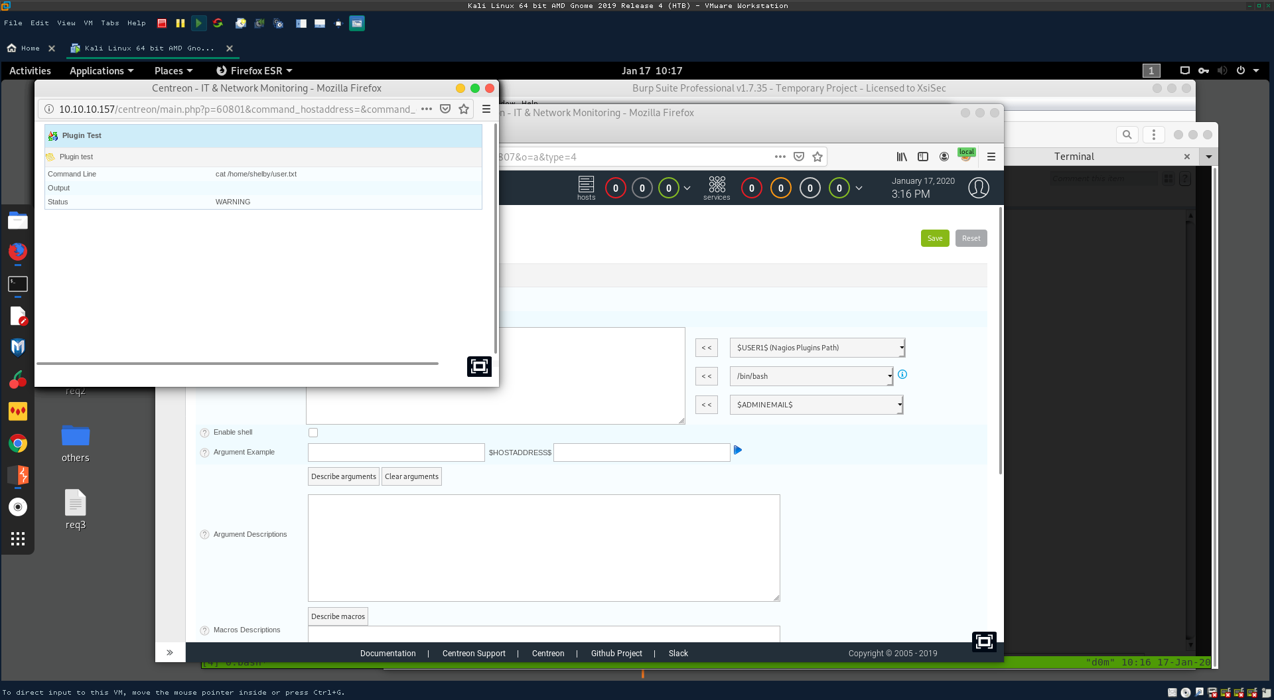Pause the VM with the suspend icon
Viewport: 1274px width, 700px height.
pos(180,23)
